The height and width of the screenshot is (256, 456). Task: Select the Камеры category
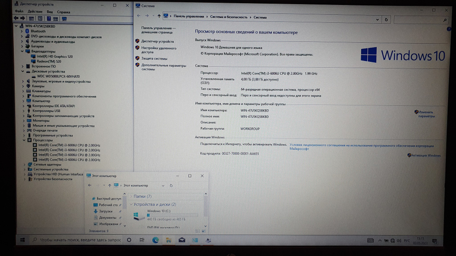[38, 86]
